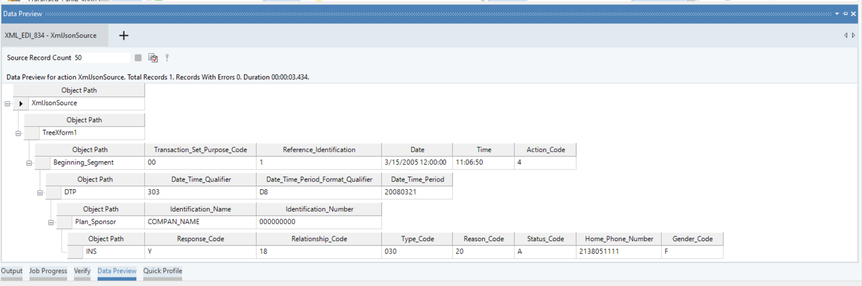Image resolution: width=862 pixels, height=286 pixels.
Task: Add new preview tab with plus icon
Action: click(124, 36)
